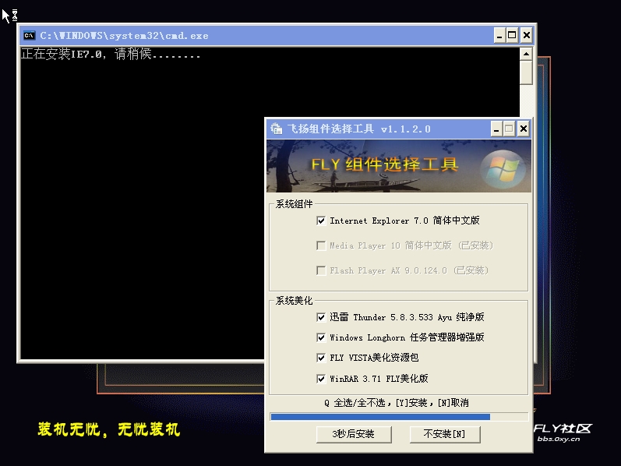The height and width of the screenshot is (466, 621).
Task: Close the cmd.exe window
Action: click(527, 36)
